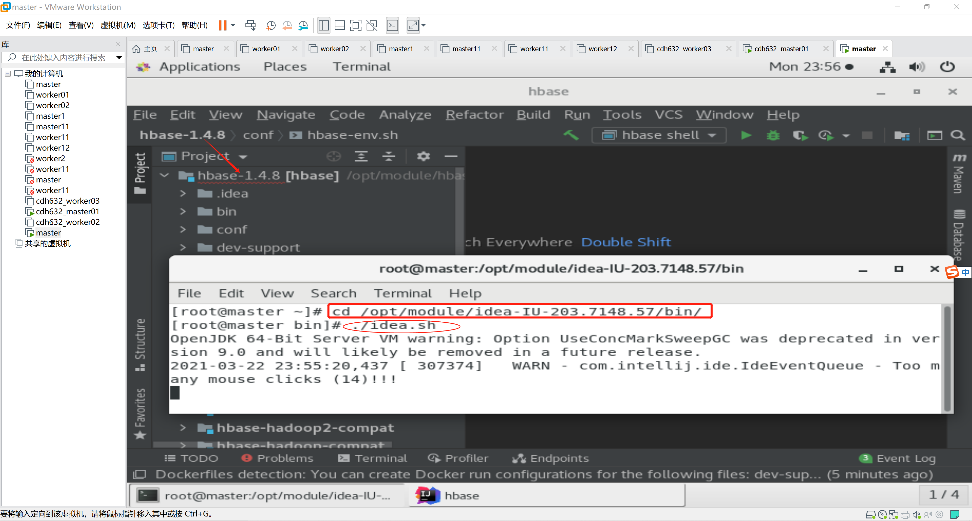Click the Project panel settings gear
The width and height of the screenshot is (972, 521).
tap(423, 156)
